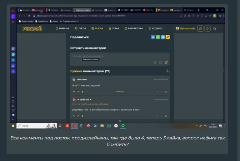Open the Opera menu logo button
This screenshot has height=161, width=240.
[x=13, y=11]
